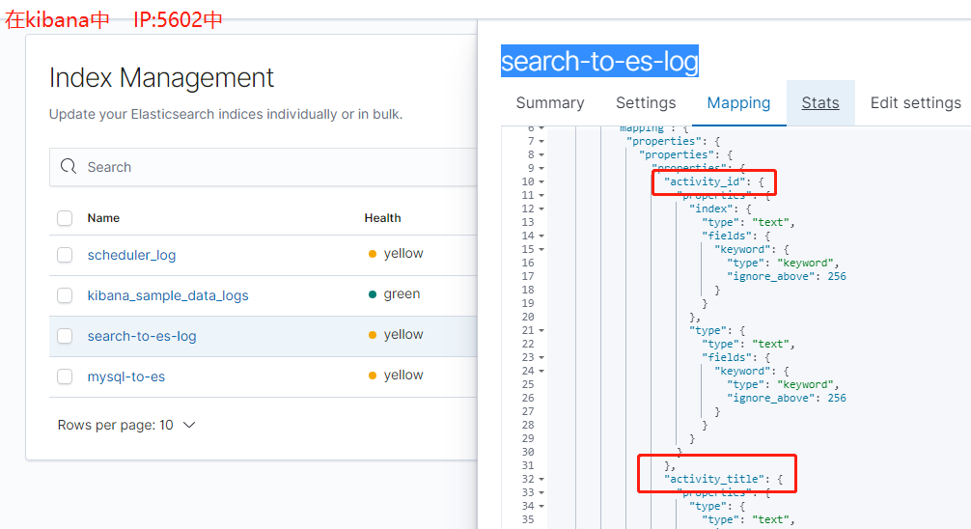This screenshot has width=971, height=529.
Task: Click the "index" key on line 12
Action: [x=711, y=209]
